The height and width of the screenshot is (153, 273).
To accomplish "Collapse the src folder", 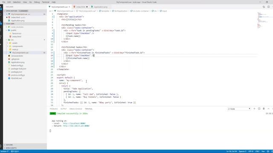I will tap(7, 40).
